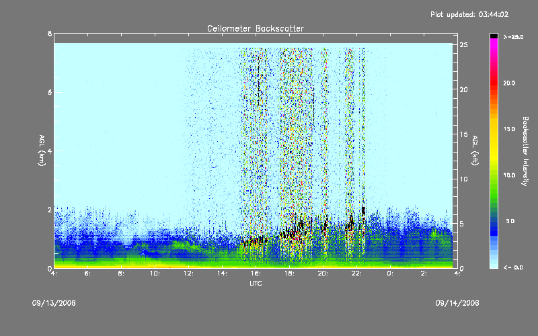538x336 pixels.
Task: Click the black cloud-base spike near 22 UTC
Action: click(x=363, y=210)
